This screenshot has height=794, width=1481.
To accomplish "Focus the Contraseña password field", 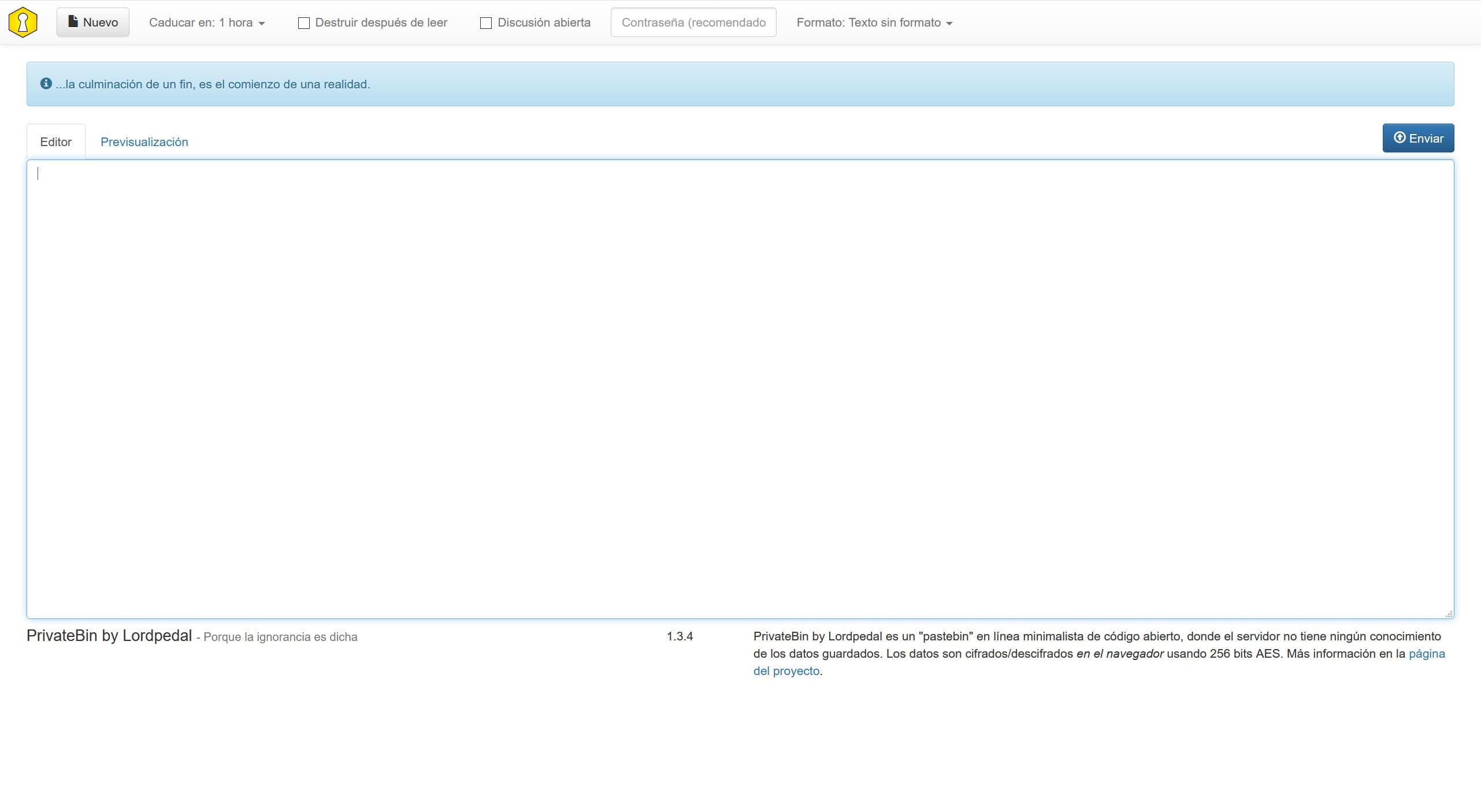I will 693,23.
